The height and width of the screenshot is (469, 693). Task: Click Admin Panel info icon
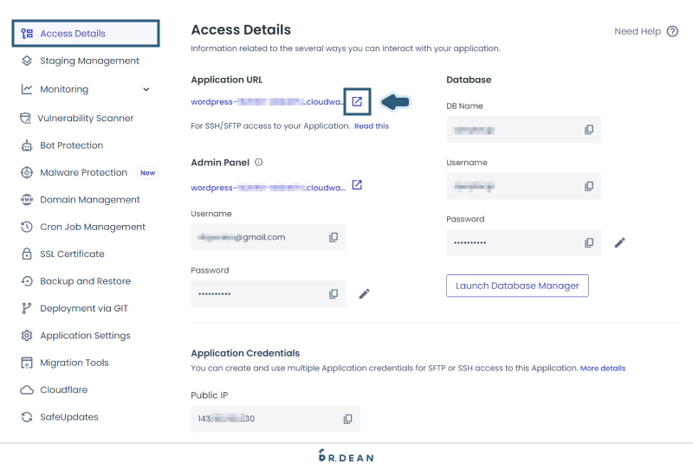point(258,162)
